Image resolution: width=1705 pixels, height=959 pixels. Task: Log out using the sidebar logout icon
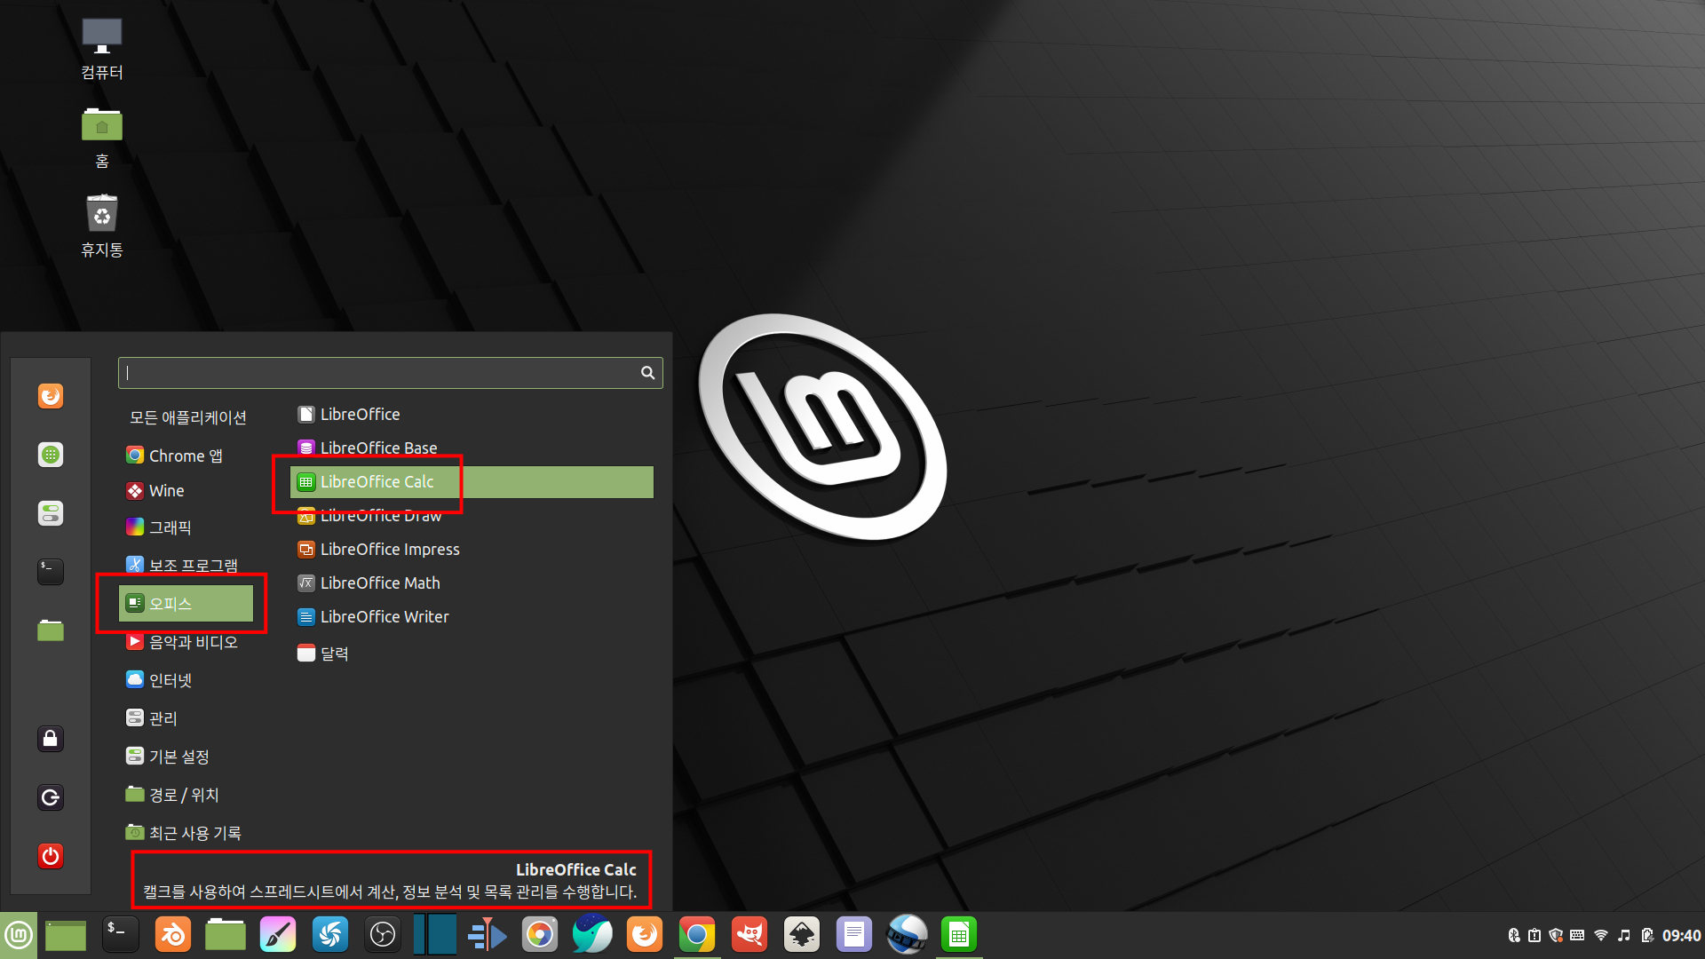(x=51, y=797)
